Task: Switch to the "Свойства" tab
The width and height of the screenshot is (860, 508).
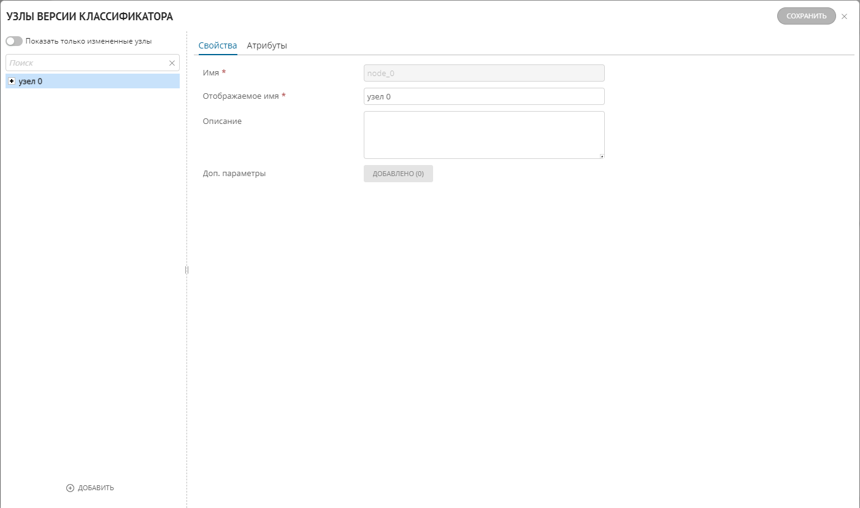Action: pos(218,45)
